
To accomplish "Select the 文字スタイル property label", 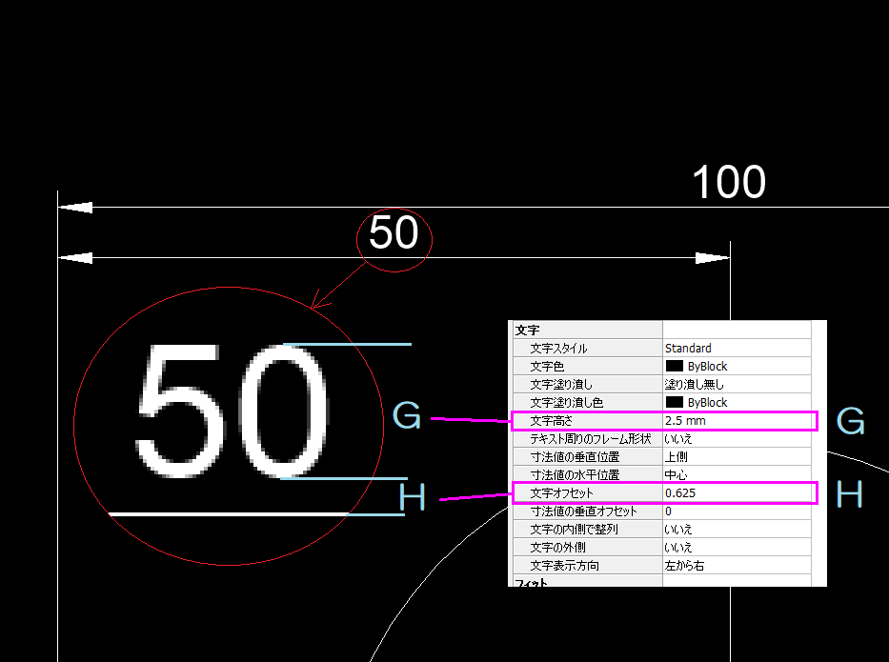I will click(558, 348).
